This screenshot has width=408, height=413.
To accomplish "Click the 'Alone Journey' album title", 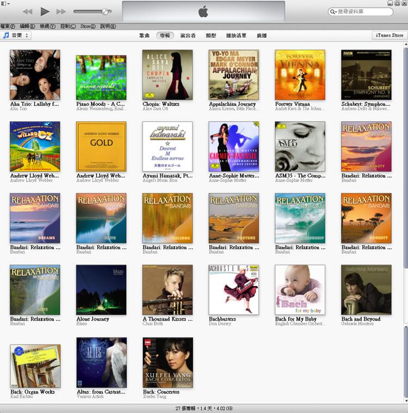I will [x=92, y=318].
